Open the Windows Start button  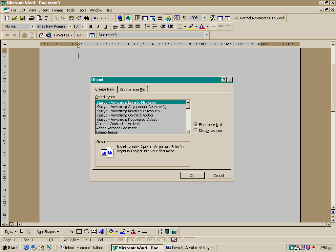[10, 248]
